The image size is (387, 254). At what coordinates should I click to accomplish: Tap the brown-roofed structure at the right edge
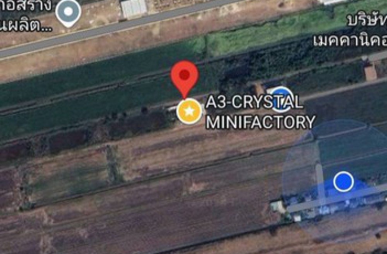pos(371,71)
